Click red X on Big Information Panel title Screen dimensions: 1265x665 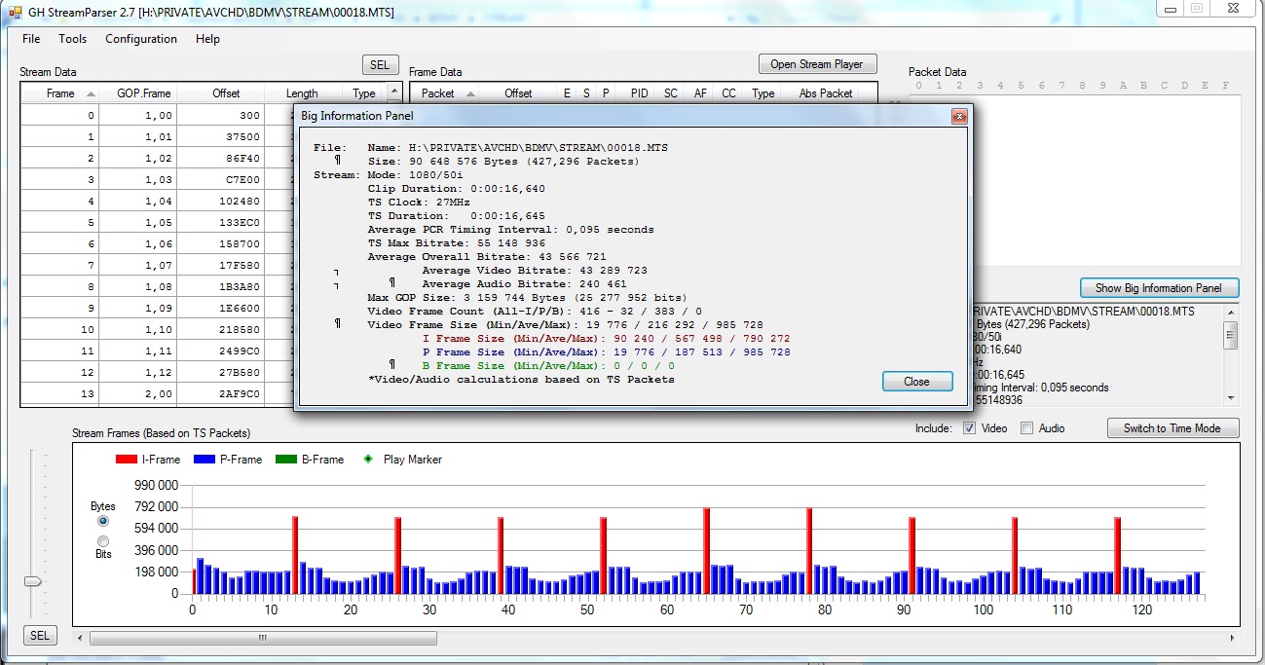[x=958, y=116]
